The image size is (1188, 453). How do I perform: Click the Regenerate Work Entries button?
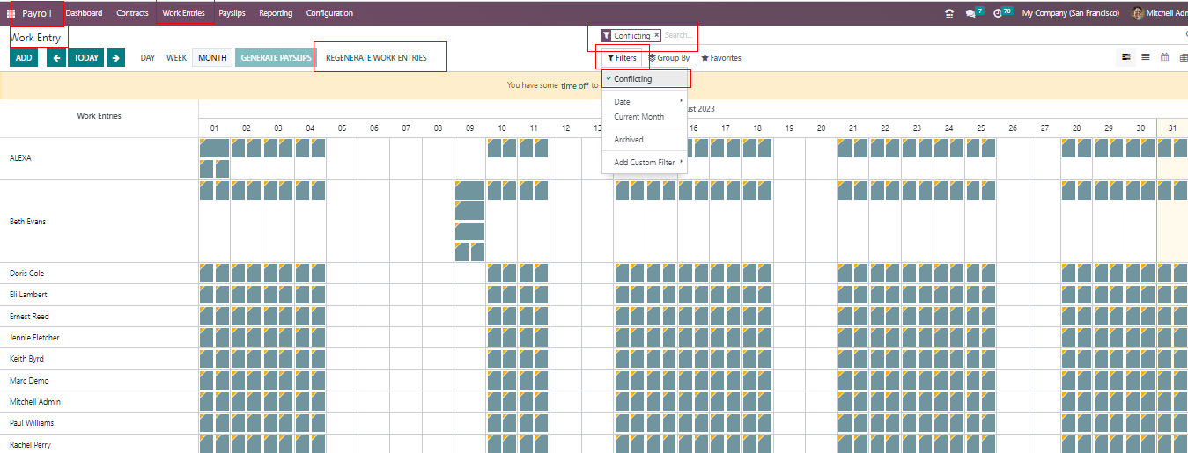pos(376,58)
